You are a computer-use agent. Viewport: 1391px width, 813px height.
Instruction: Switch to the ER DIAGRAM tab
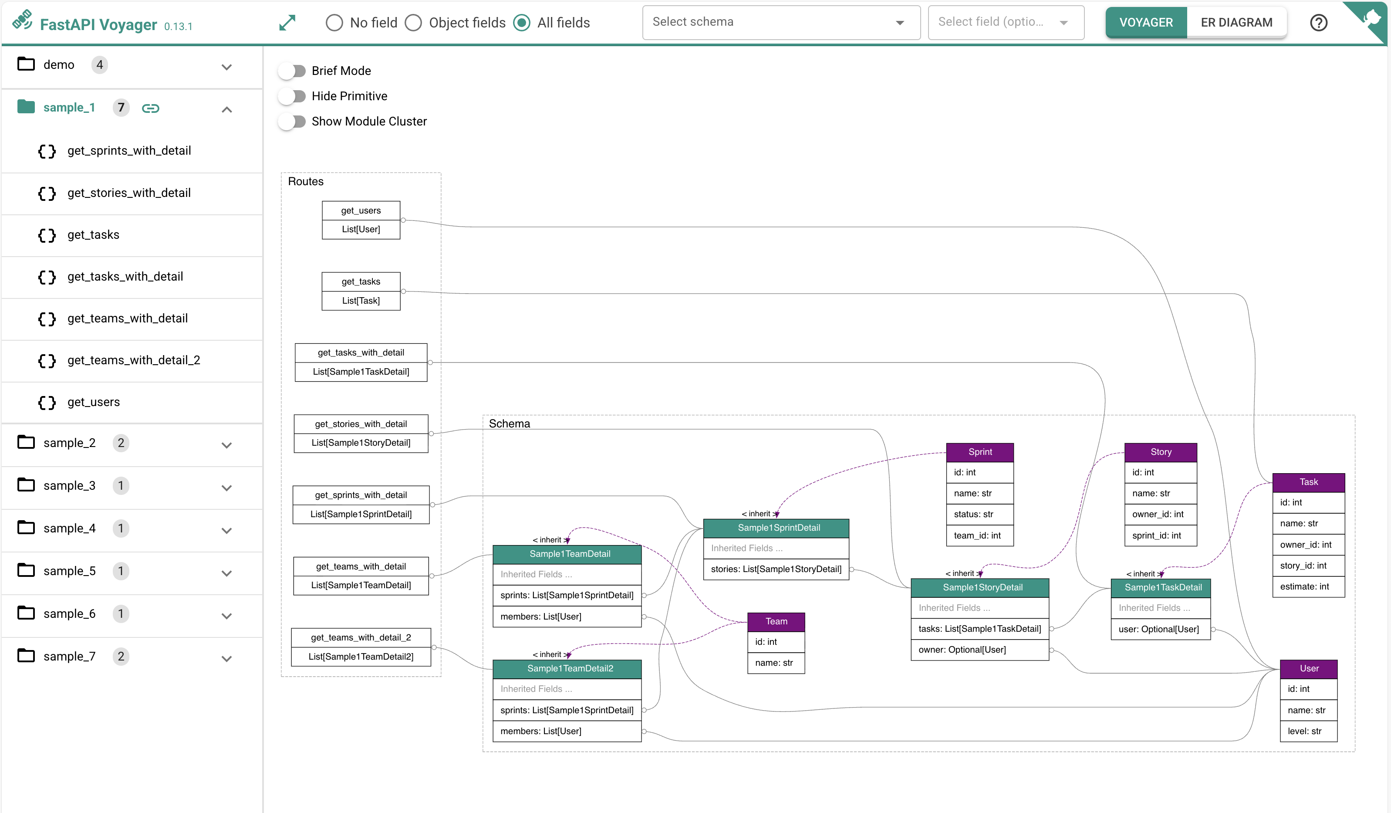pos(1236,23)
